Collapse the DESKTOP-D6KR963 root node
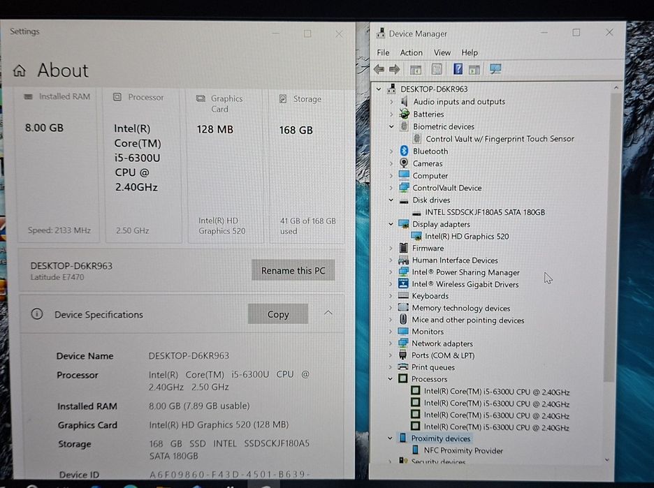The width and height of the screenshot is (654, 488). click(379, 89)
